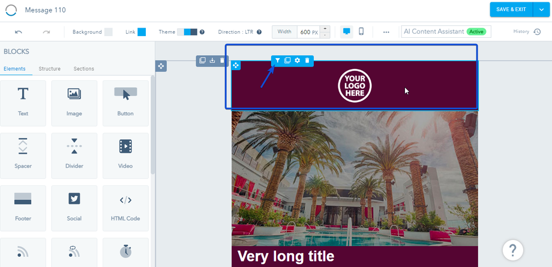
Task: Click the Message 110 title
Action: point(46,10)
